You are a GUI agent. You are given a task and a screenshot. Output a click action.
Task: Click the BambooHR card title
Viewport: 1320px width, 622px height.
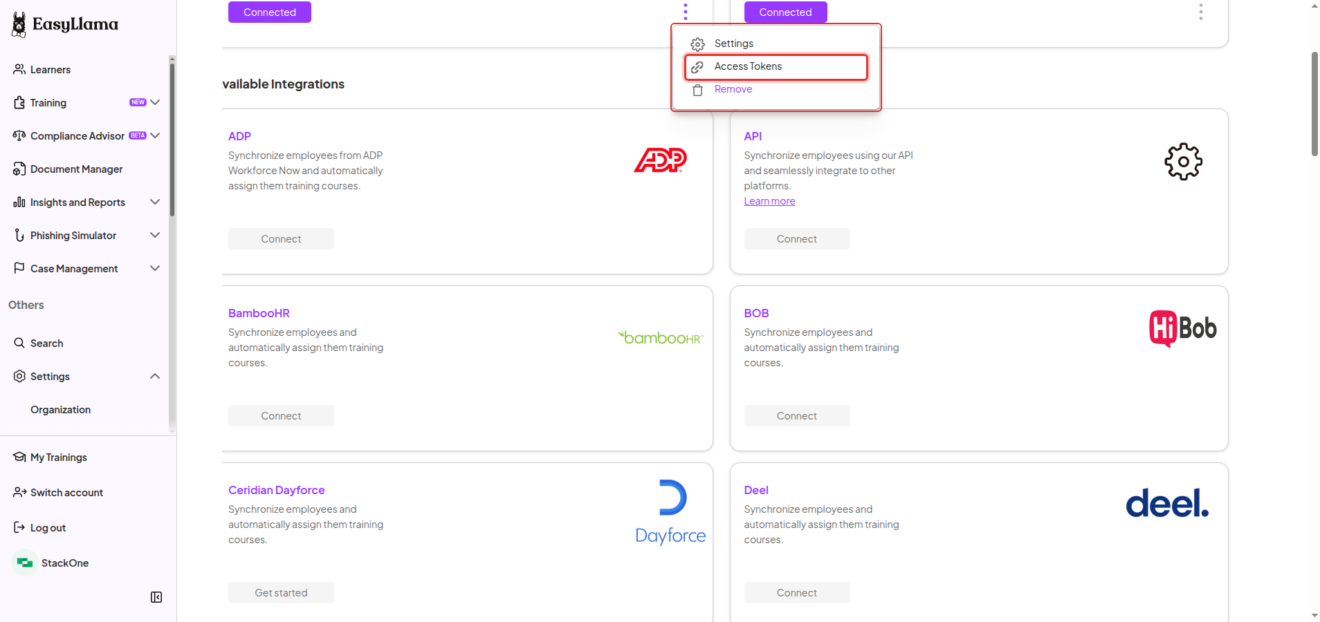click(259, 313)
